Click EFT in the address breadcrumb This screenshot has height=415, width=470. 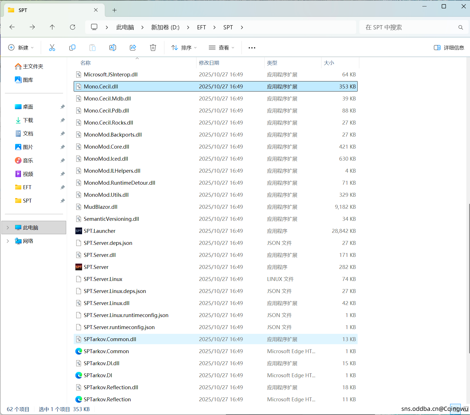point(201,27)
